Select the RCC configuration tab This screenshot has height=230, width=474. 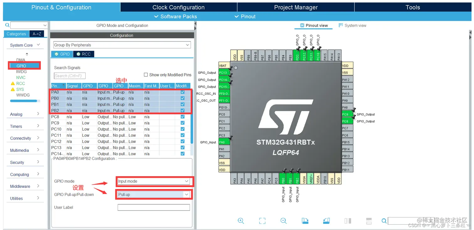tap(83, 54)
